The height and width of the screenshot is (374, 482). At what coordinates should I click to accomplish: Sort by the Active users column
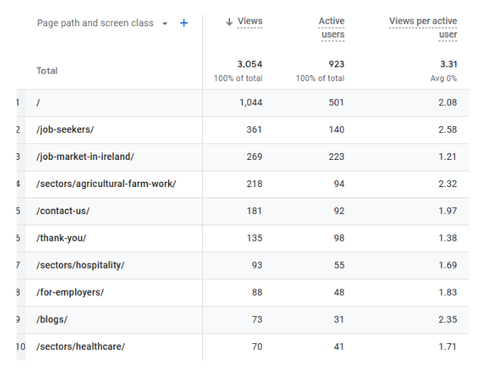(332, 28)
